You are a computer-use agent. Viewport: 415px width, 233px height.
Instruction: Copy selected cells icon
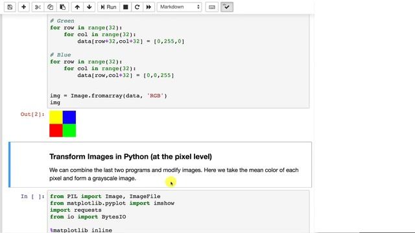50,7
